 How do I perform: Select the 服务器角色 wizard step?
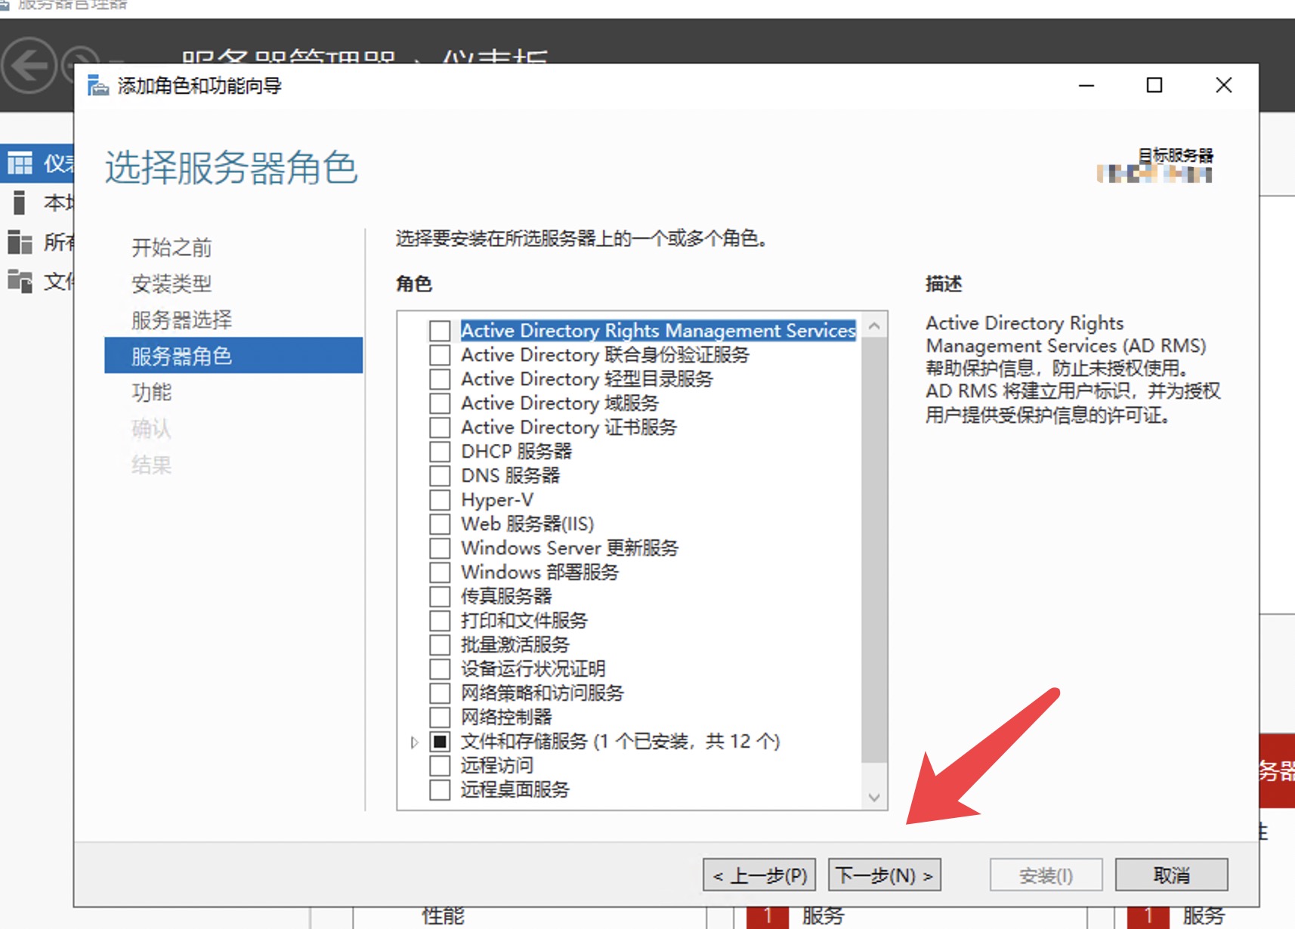[233, 355]
